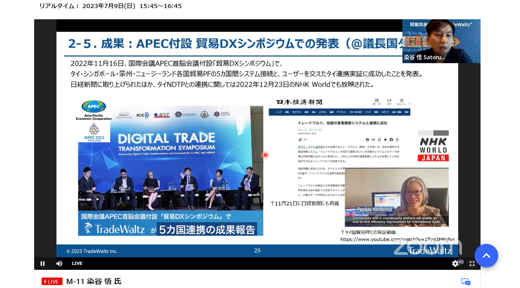Jump to live via LIVE label

click(x=77, y=263)
